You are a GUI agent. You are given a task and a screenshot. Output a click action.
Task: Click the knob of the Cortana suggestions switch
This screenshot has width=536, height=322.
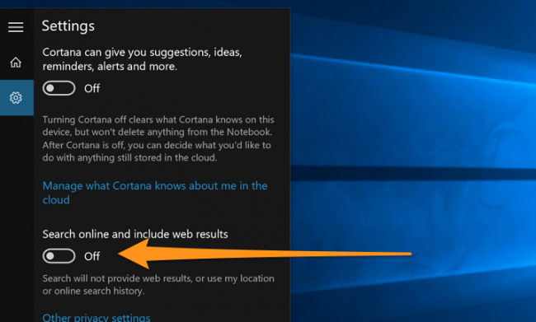click(50, 88)
